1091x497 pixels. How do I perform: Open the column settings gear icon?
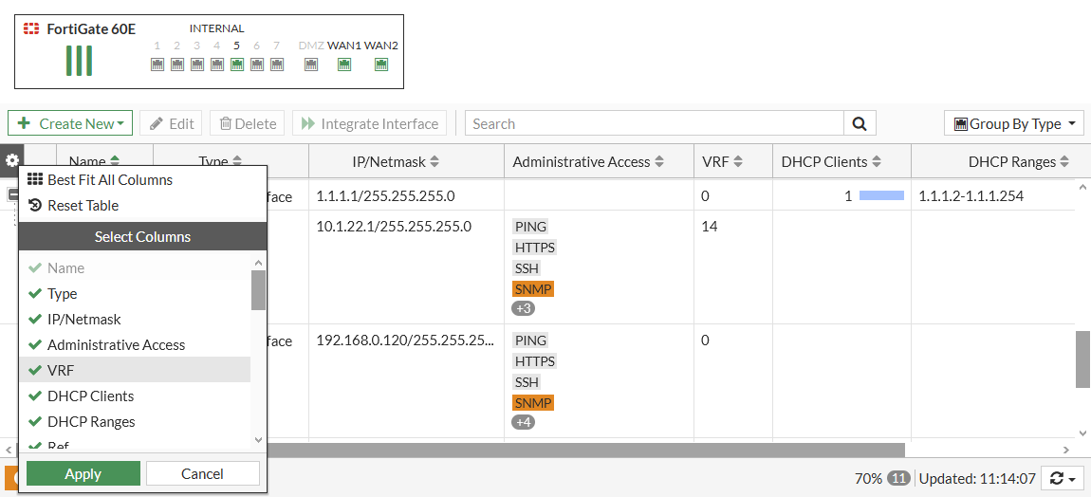pos(12,161)
